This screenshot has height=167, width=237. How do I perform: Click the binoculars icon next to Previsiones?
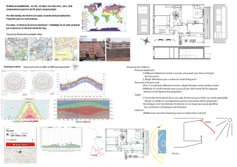coord(8,140)
